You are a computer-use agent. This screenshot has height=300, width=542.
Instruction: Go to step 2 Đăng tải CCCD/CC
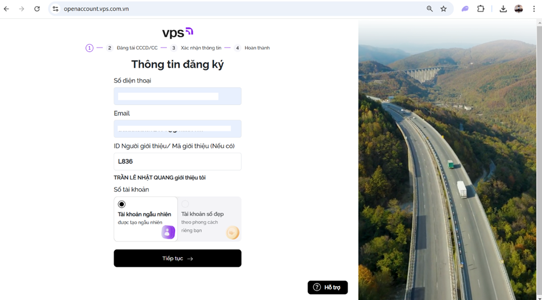tap(132, 48)
